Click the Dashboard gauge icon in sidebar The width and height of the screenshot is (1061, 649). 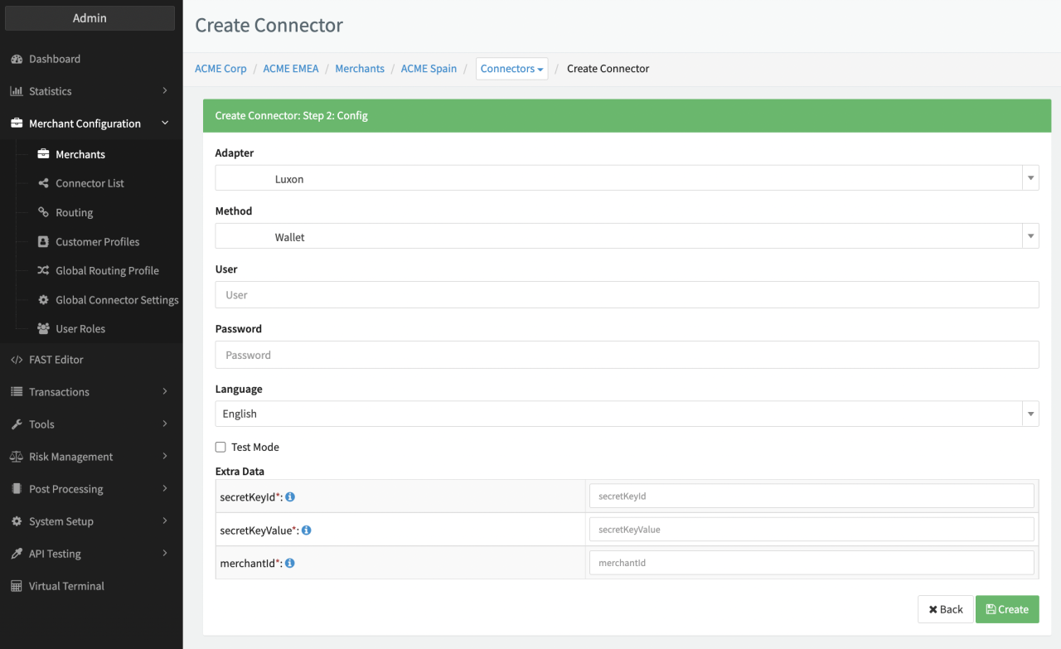tap(17, 60)
